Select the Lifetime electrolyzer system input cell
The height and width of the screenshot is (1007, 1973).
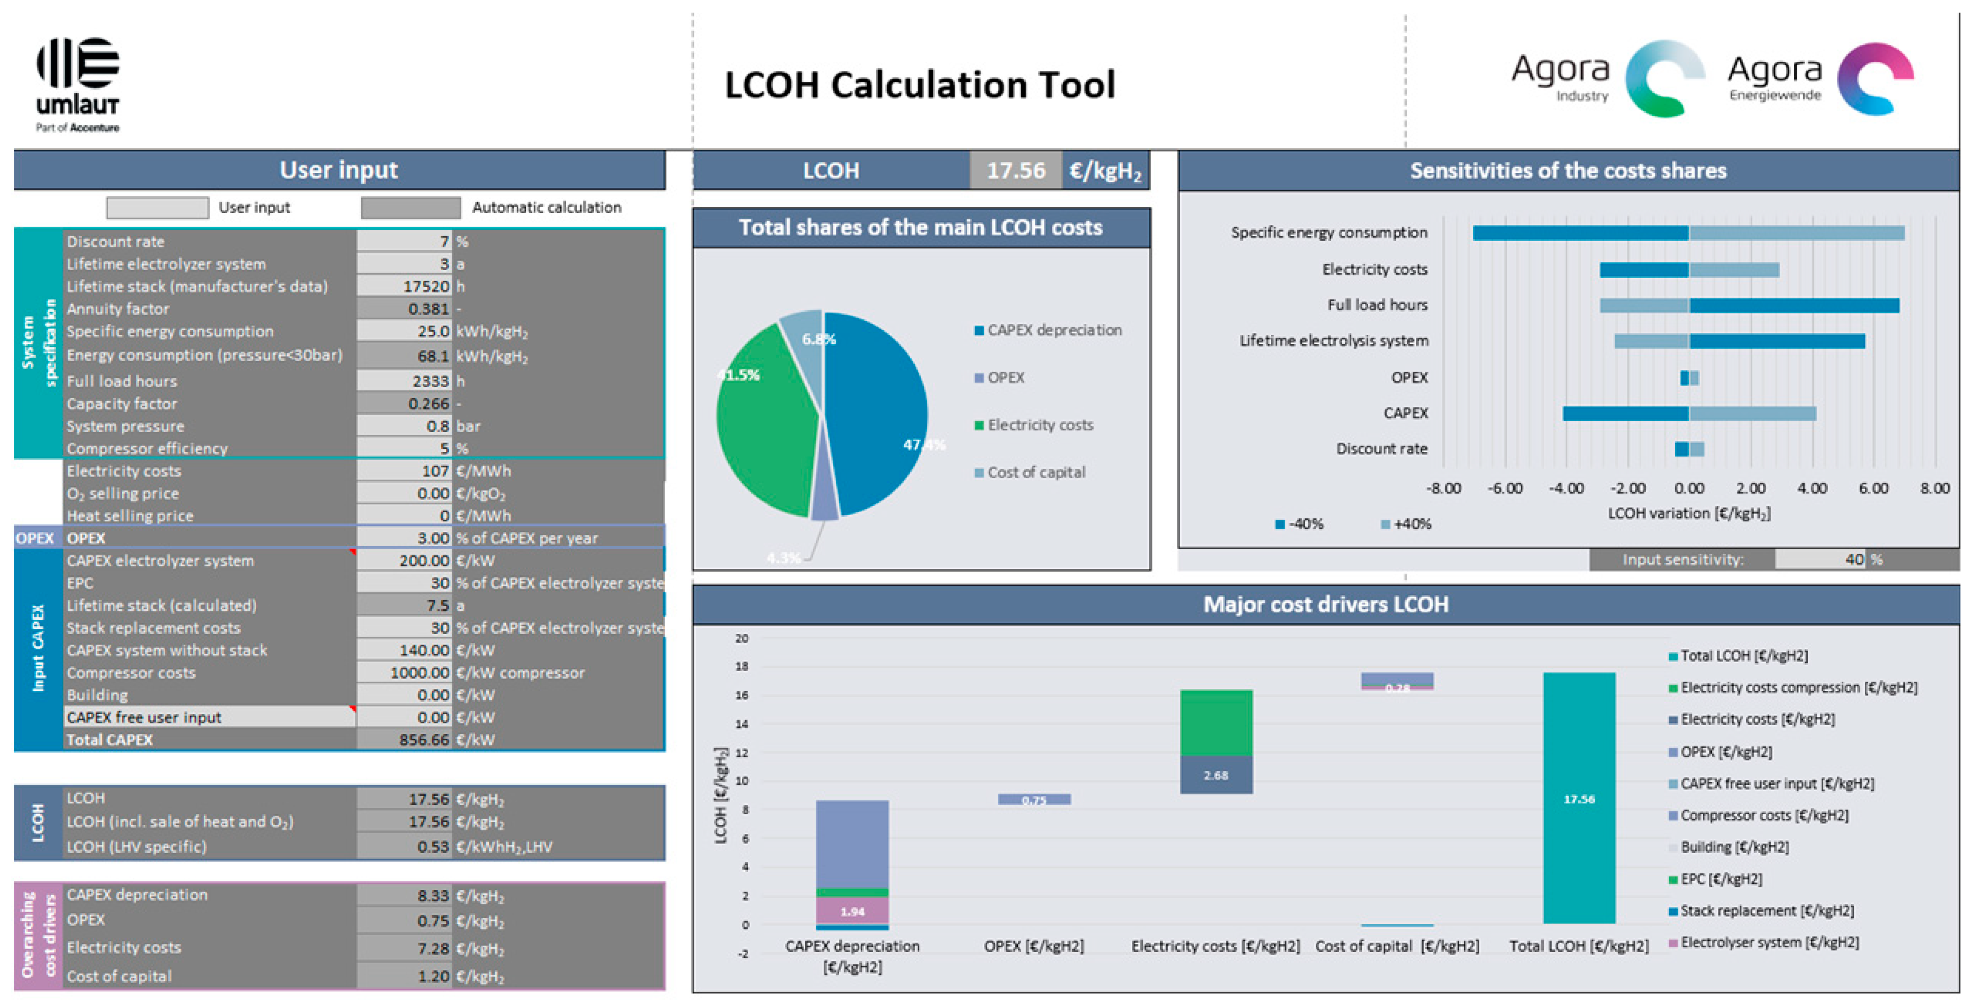tap(404, 263)
